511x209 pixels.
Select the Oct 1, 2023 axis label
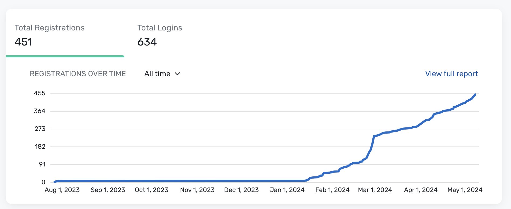pos(152,190)
